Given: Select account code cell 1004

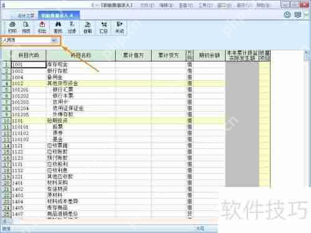Looking at the screenshot, I should pyautogui.click(x=29, y=77).
